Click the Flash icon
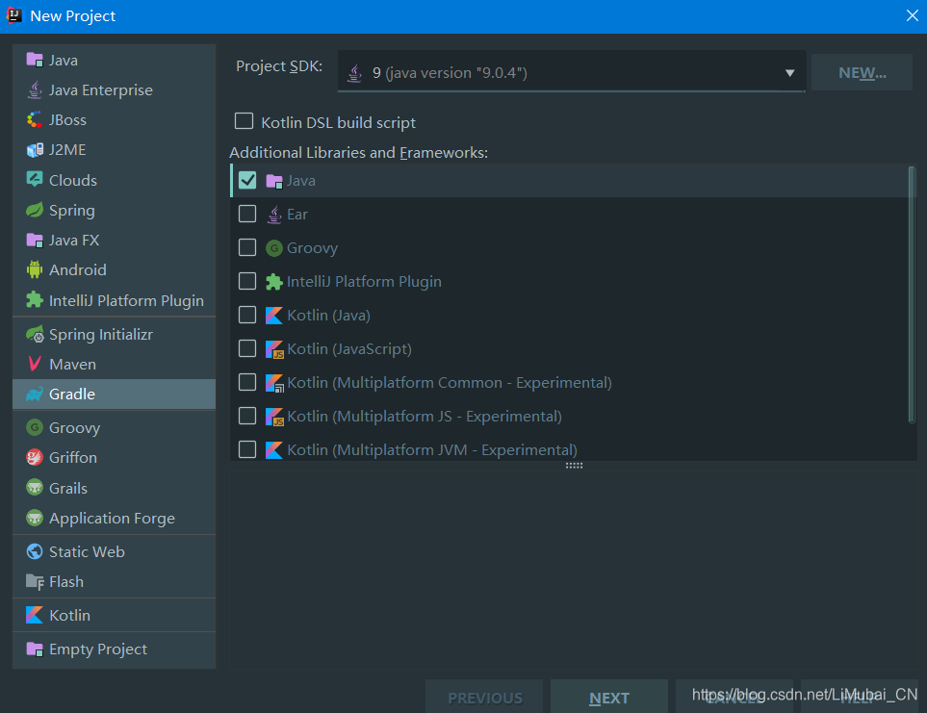The height and width of the screenshot is (713, 927). (x=35, y=582)
